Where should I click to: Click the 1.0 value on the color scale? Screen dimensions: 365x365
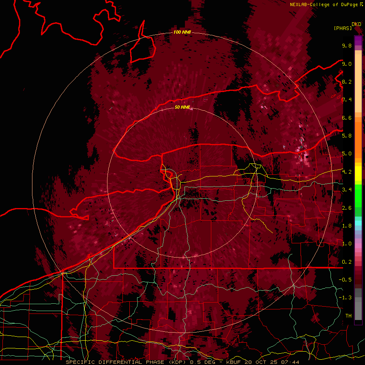tap(347, 244)
